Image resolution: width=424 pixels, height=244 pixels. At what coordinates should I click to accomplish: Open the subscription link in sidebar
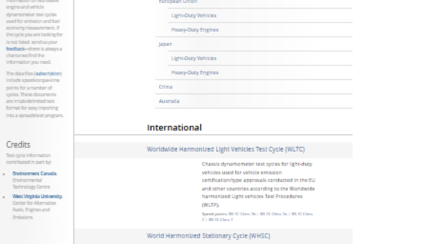pyautogui.click(x=48, y=73)
